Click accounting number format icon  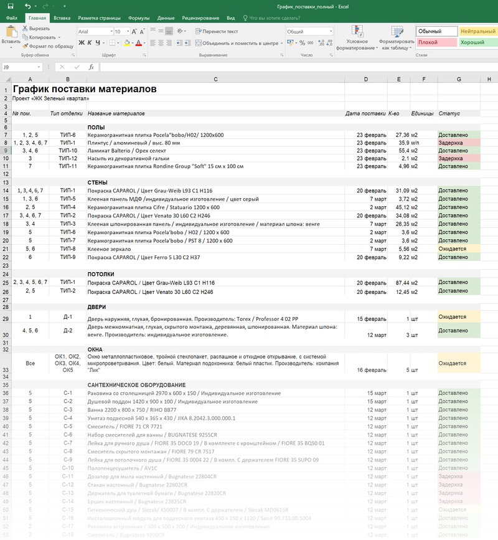coord(291,43)
